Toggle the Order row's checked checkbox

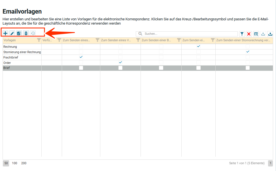pyautogui.click(x=120, y=62)
